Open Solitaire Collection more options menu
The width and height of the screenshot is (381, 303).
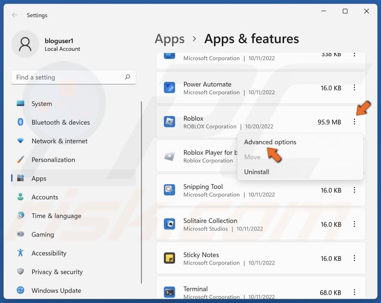[x=354, y=224]
